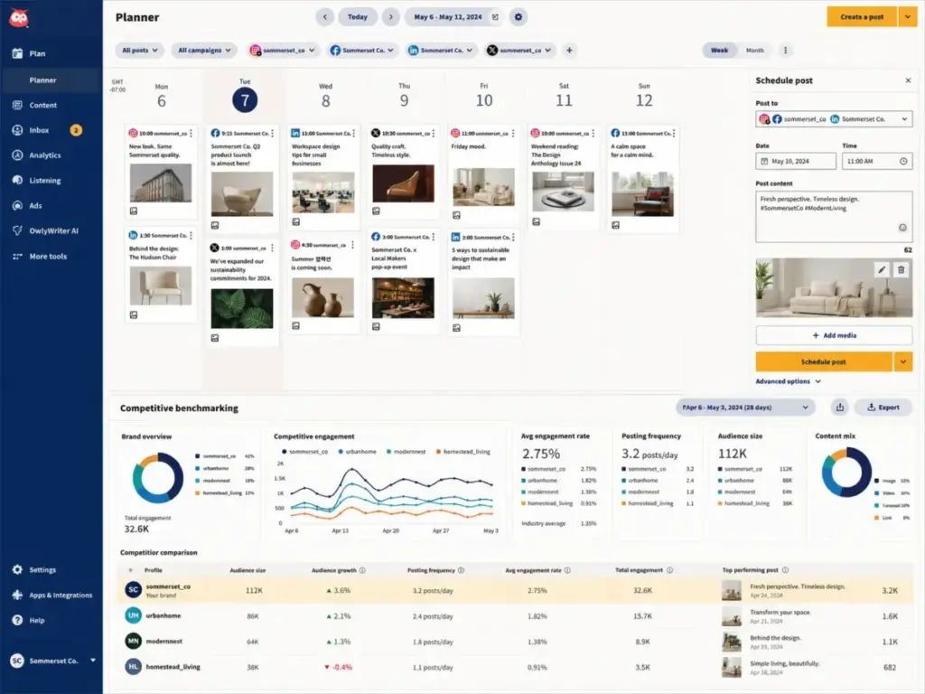Click the Hootsuite owl logo
The width and height of the screenshot is (925, 694).
pos(19,18)
